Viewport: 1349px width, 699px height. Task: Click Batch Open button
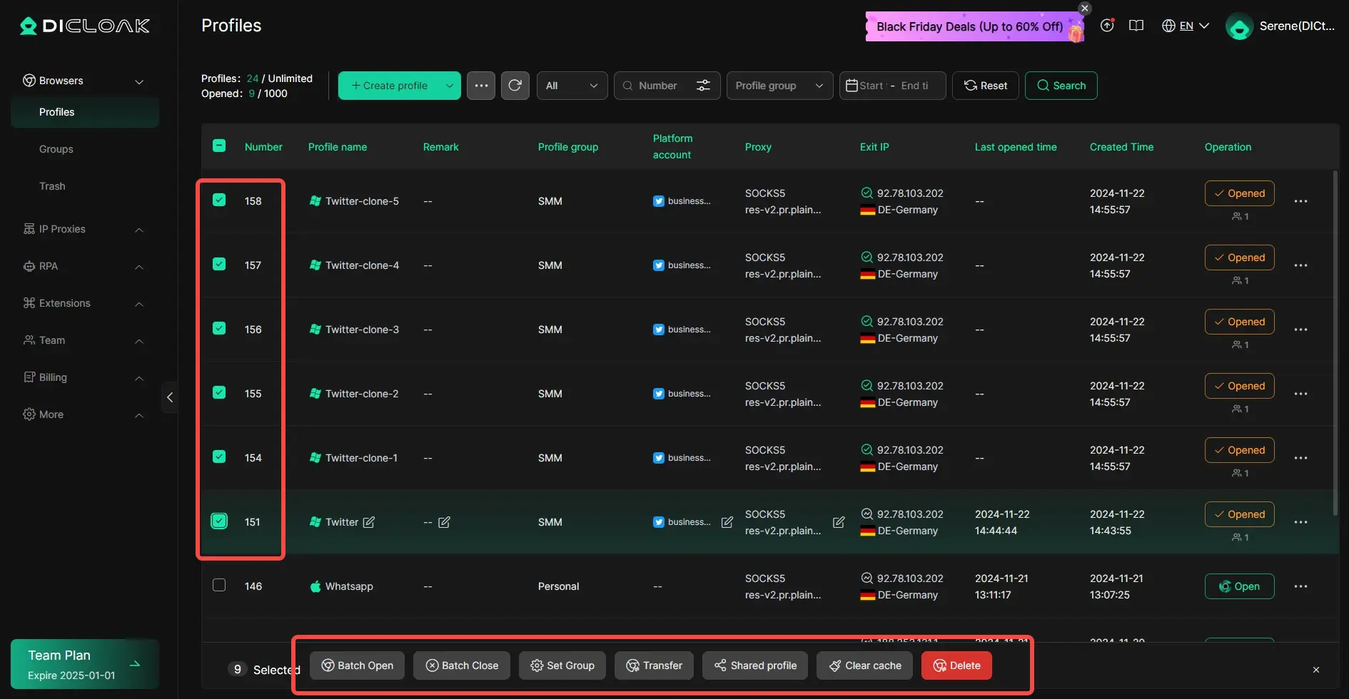[x=357, y=665]
